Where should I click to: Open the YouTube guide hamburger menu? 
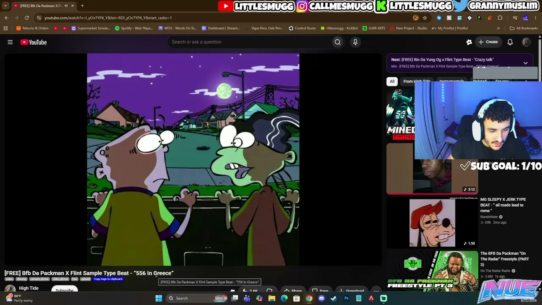coord(10,42)
